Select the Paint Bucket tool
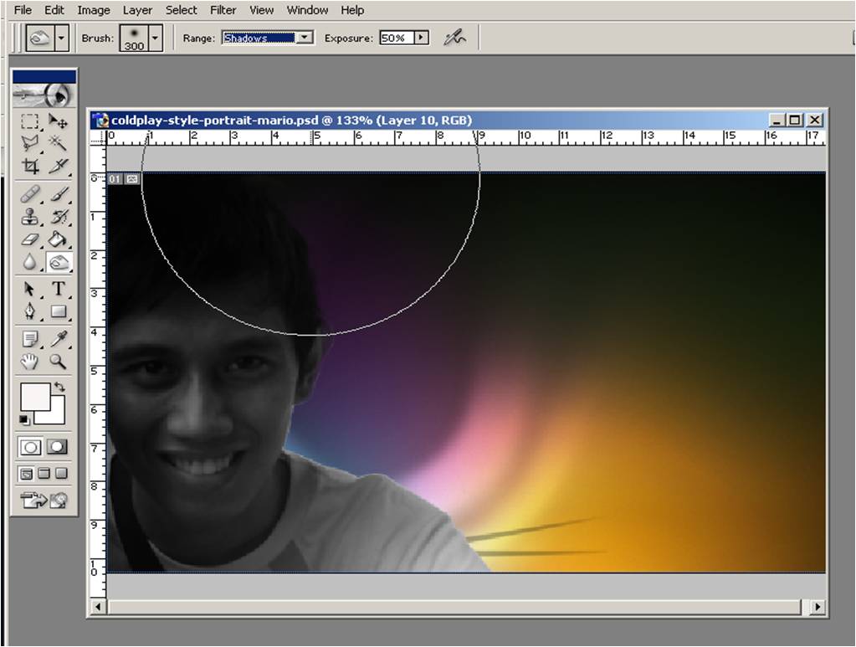This screenshot has width=856, height=647. pos(58,240)
